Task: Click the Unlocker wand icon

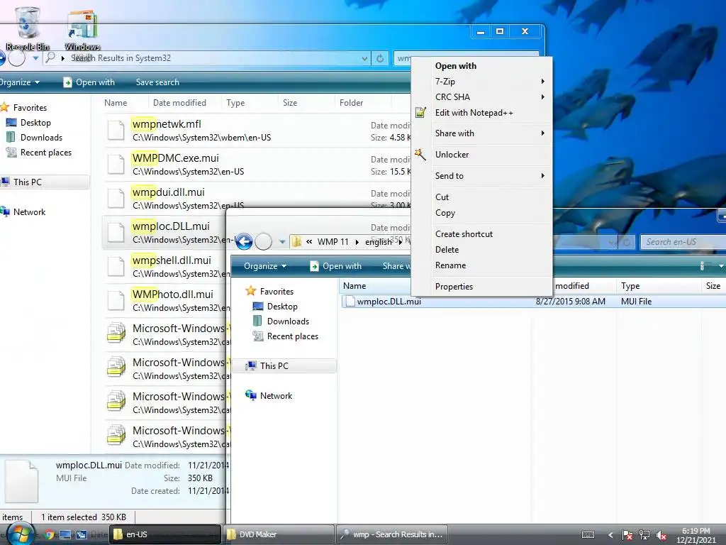Action: tap(420, 154)
